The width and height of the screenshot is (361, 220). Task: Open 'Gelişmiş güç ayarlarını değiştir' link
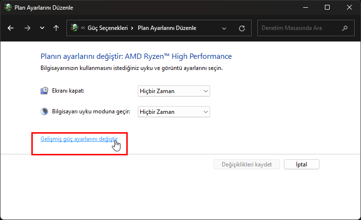pyautogui.click(x=79, y=139)
